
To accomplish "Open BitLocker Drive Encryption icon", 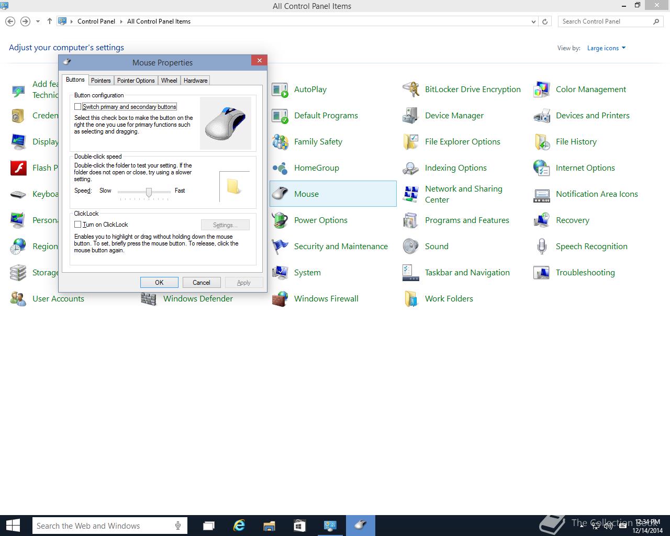I will pyautogui.click(x=411, y=90).
